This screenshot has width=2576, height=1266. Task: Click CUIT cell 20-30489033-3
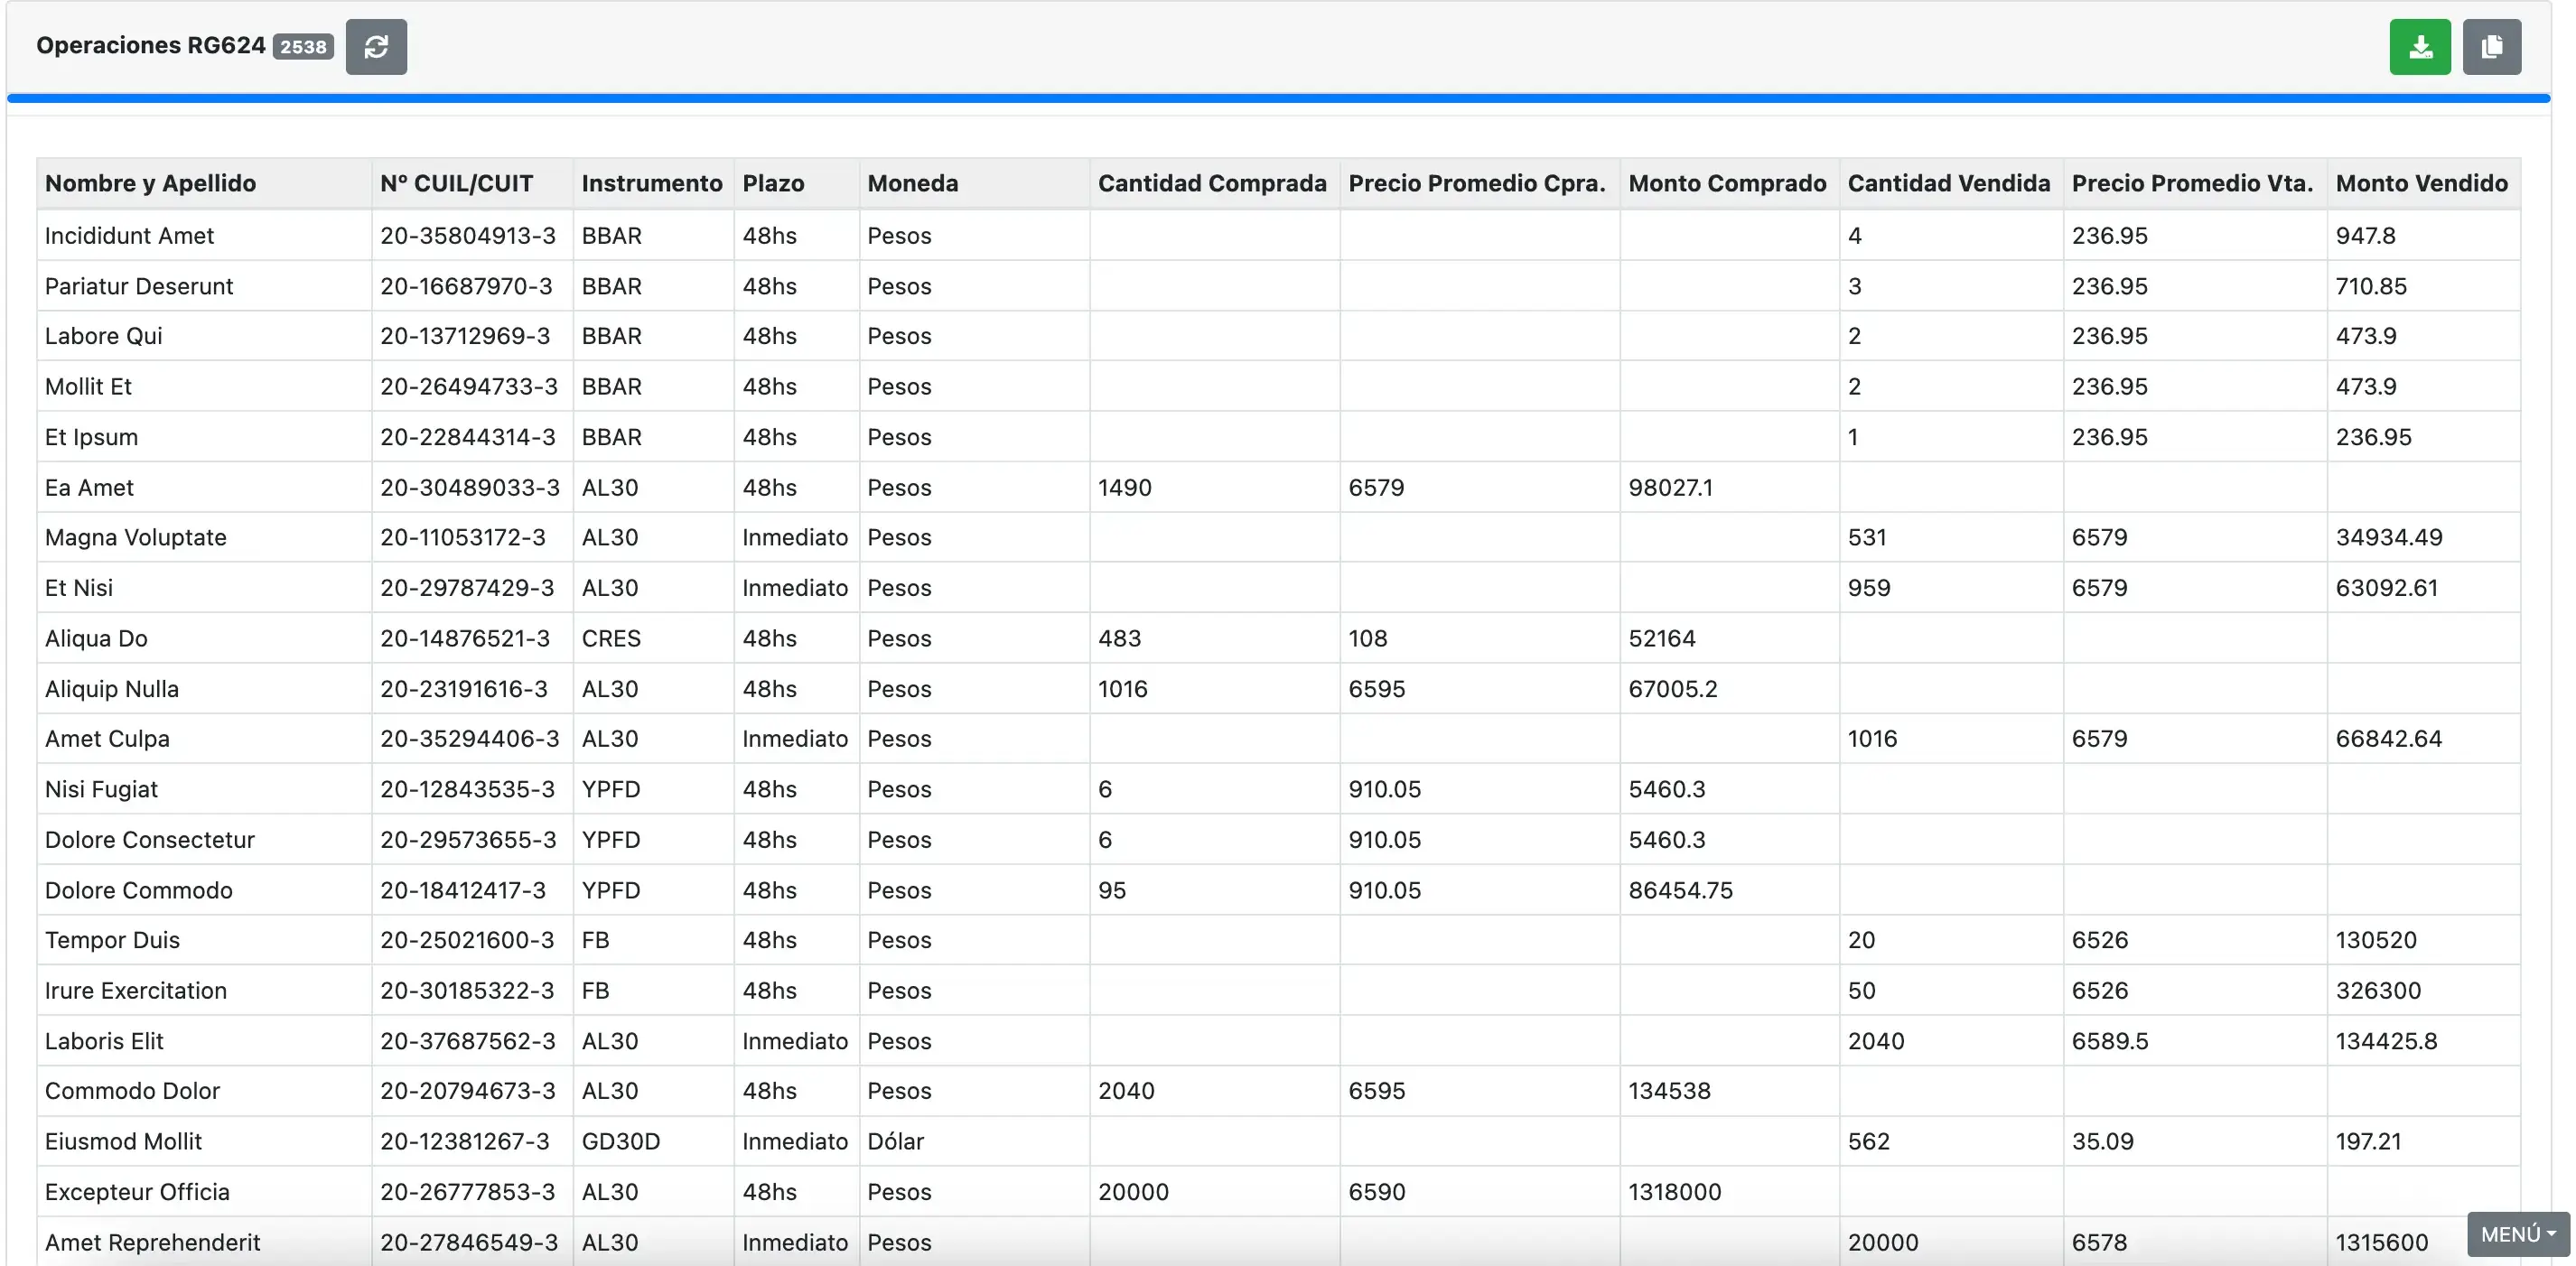click(469, 487)
